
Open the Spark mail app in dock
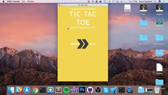27,90
